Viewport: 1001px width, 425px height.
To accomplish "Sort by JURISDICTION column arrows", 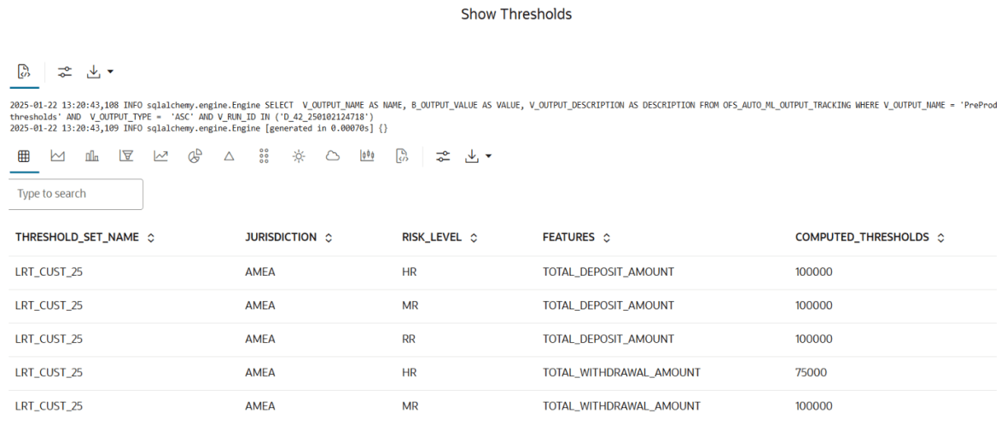I will click(329, 237).
